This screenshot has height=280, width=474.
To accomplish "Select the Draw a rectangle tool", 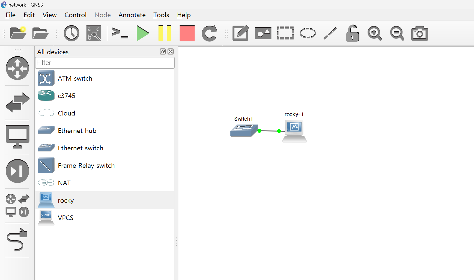I will click(x=285, y=33).
